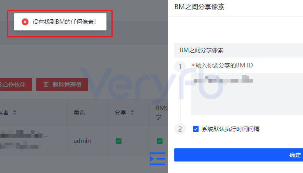Click step 1 circle indicator
The width and height of the screenshot is (303, 173).
click(x=180, y=67)
